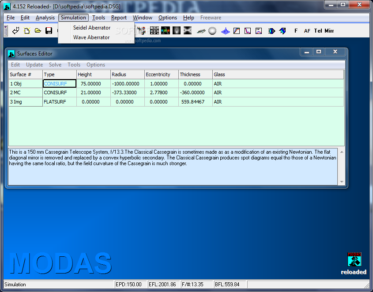Open the Report menu
Screen dimensions: 373x292
pos(119,18)
